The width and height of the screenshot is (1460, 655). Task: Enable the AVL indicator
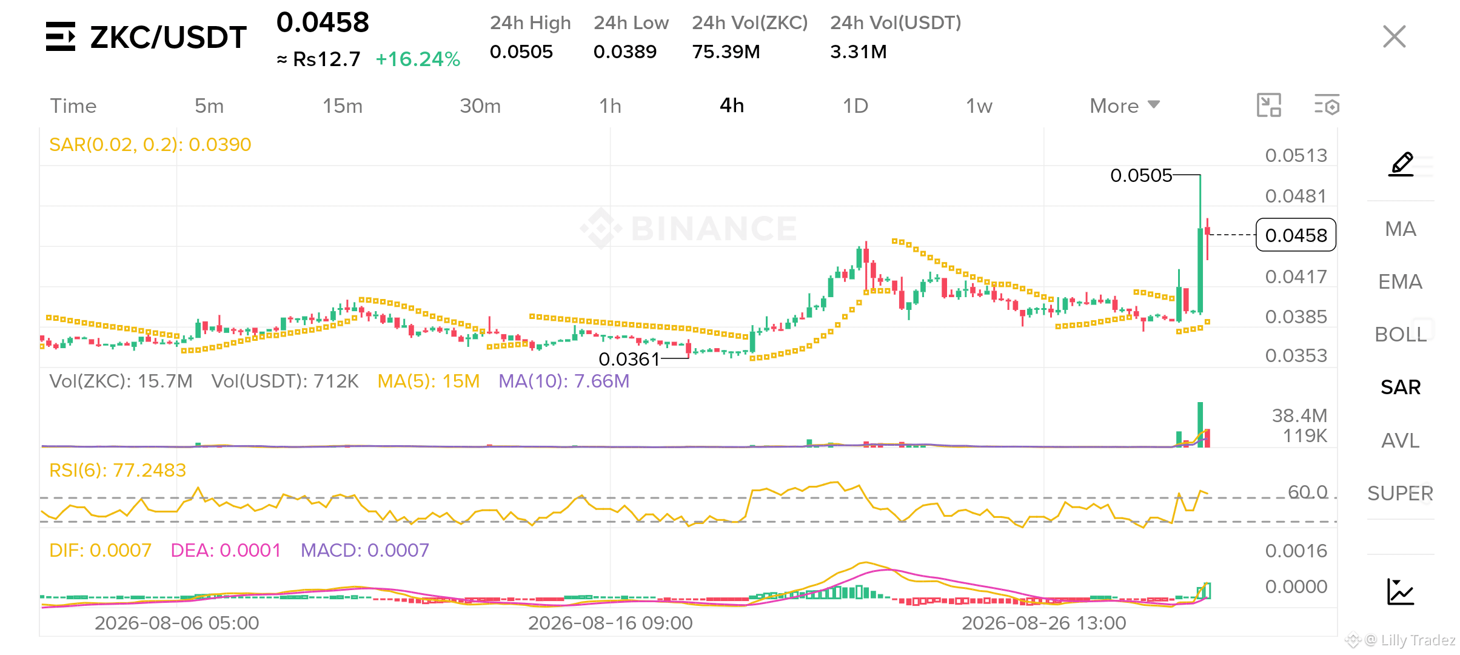[x=1401, y=440]
